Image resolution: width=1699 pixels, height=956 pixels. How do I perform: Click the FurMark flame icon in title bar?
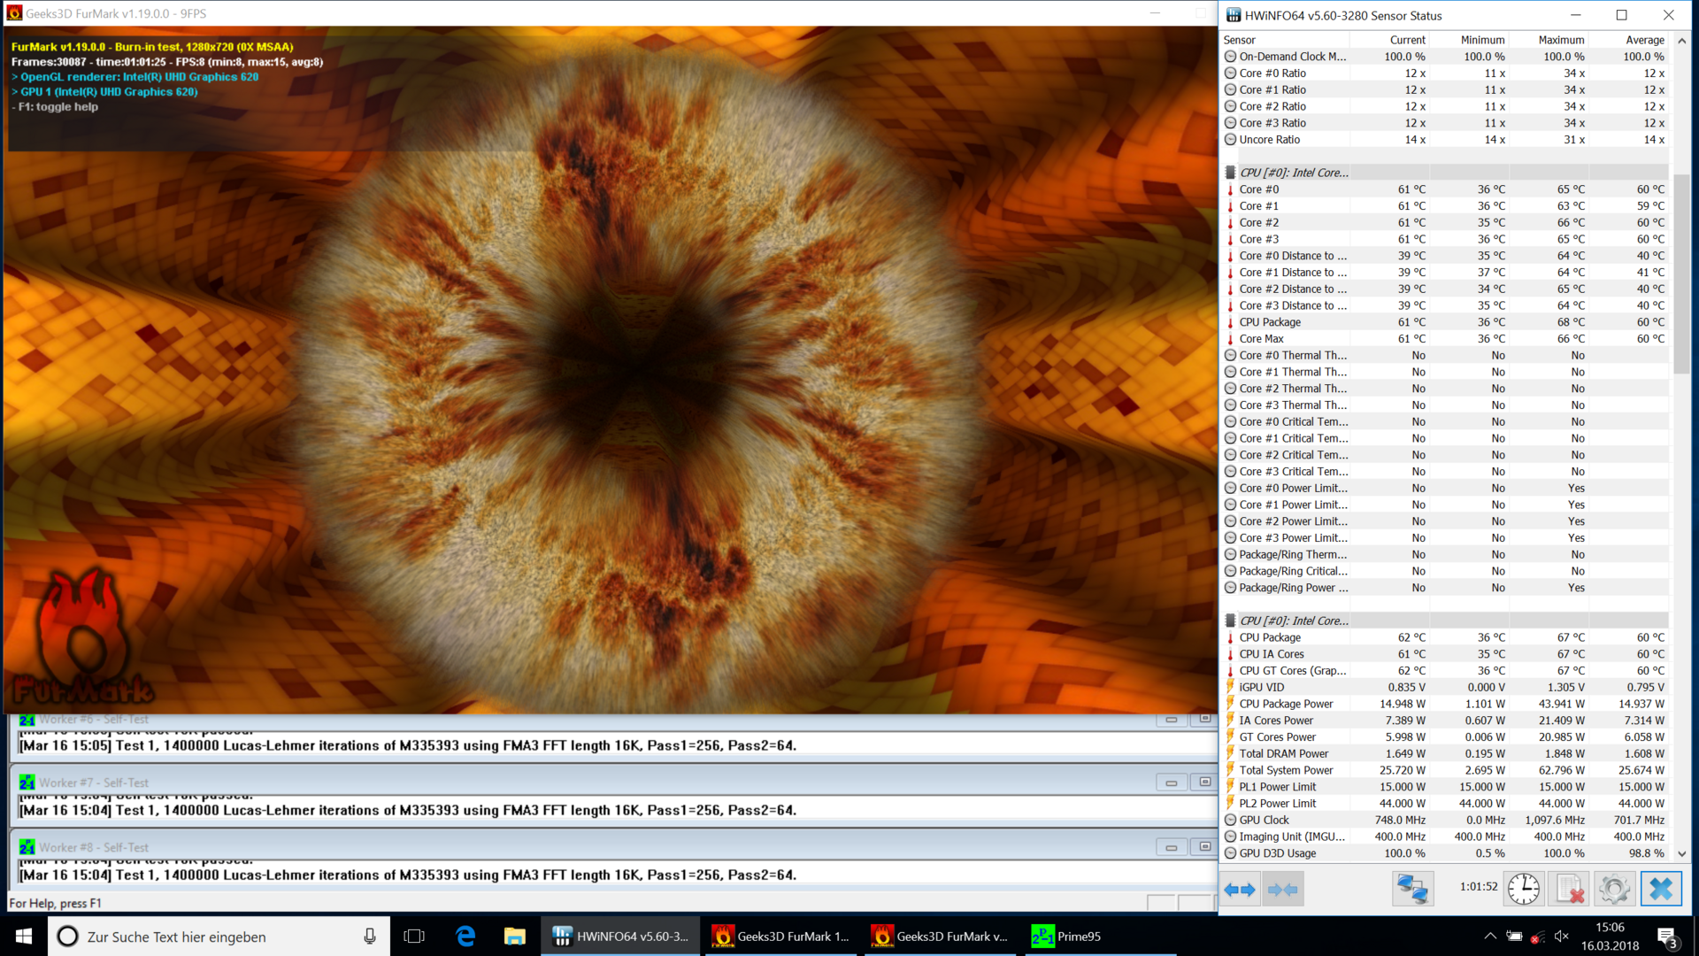14,13
